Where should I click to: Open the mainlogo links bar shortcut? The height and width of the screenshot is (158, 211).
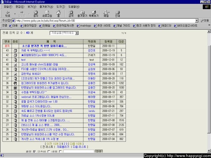(x=84, y=26)
